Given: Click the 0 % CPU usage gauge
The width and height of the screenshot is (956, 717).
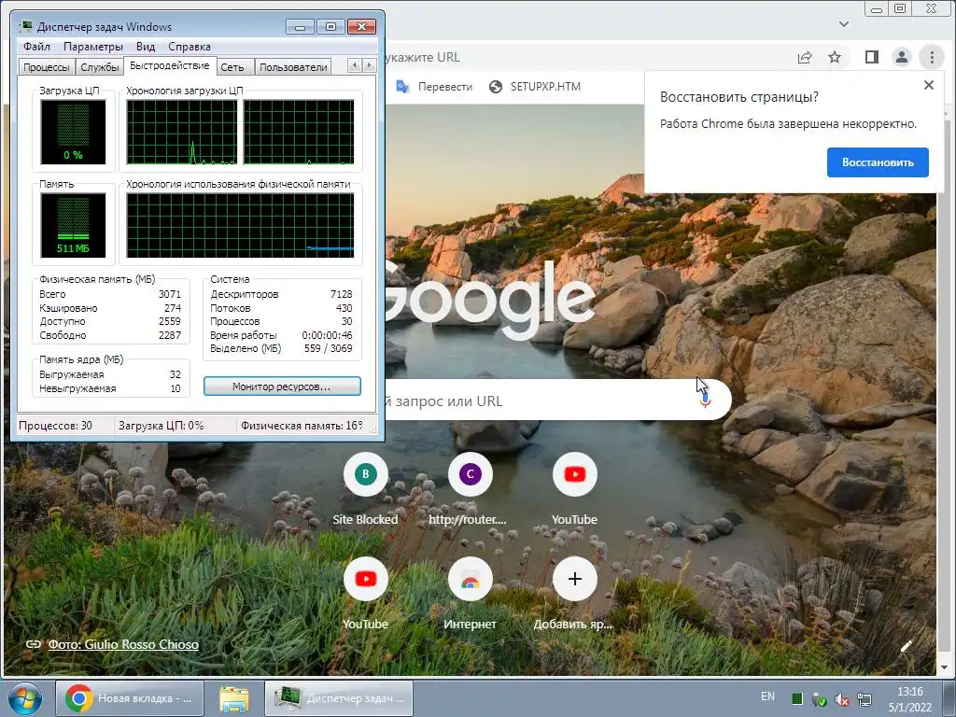Looking at the screenshot, I should point(73,133).
